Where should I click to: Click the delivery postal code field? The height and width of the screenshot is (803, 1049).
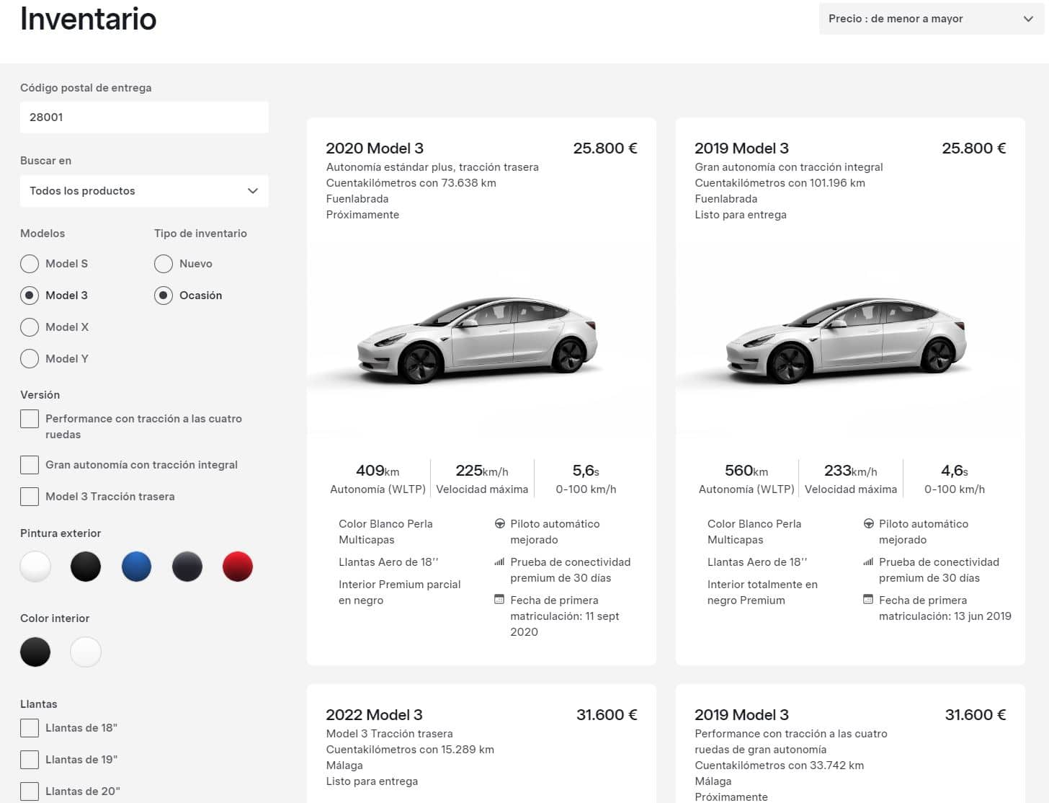click(144, 117)
